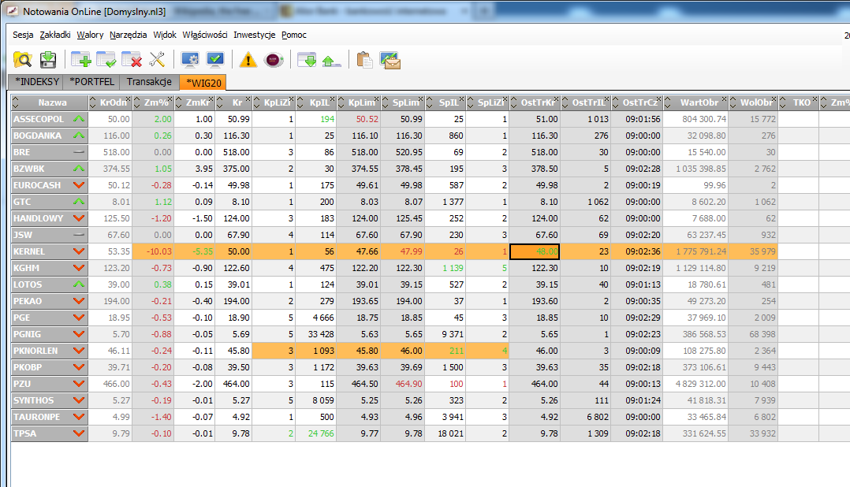Image resolution: width=850 pixels, height=487 pixels.
Task: Click the delete tab red X icon
Action: tap(132, 59)
